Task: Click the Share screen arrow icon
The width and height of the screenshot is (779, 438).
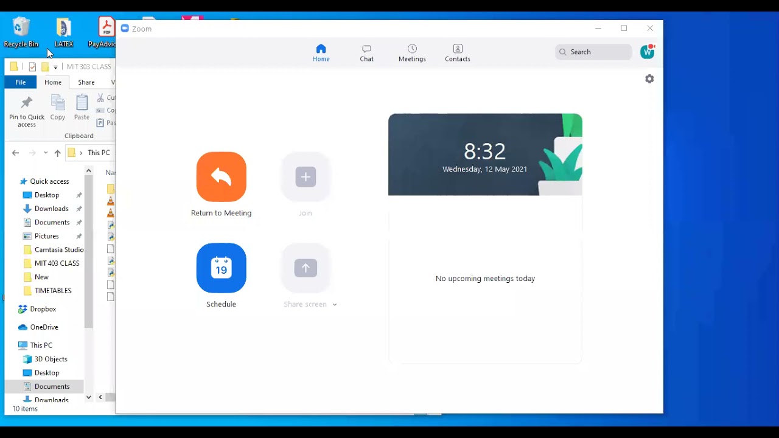Action: (306, 268)
